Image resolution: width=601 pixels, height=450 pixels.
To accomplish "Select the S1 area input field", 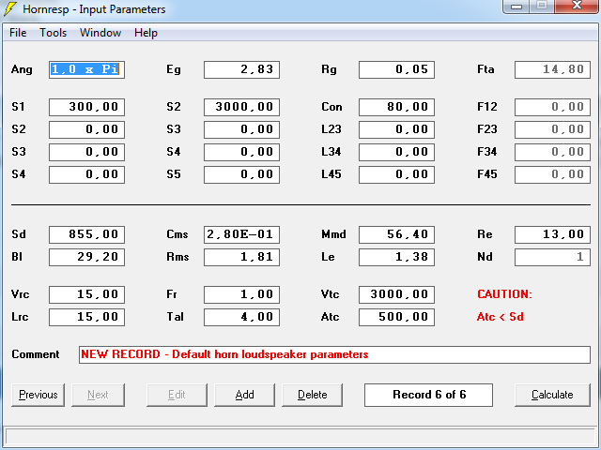I will tap(86, 107).
